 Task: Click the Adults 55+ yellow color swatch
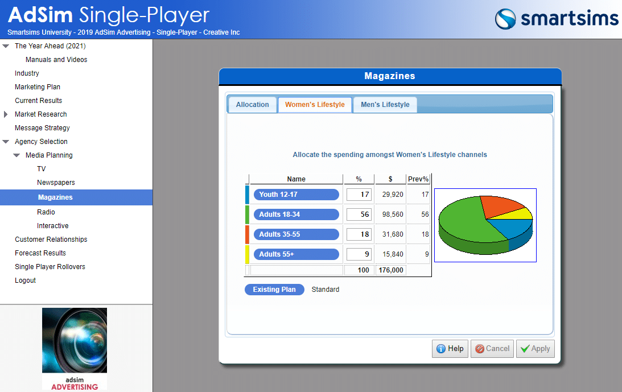tap(247, 254)
